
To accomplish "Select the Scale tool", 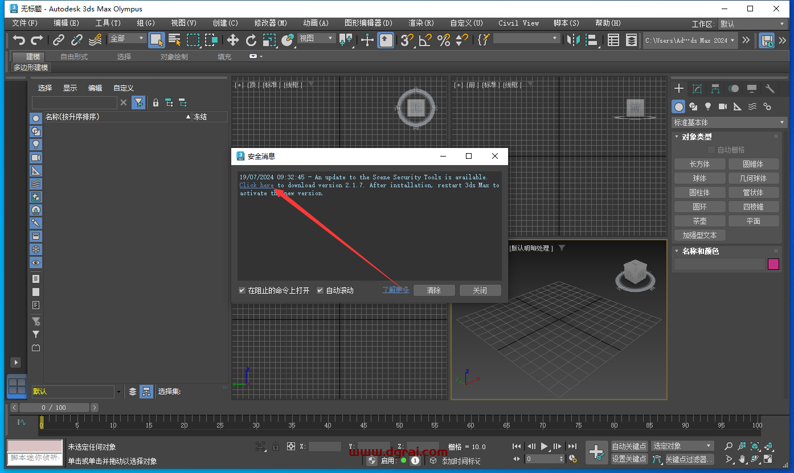I will coord(269,40).
